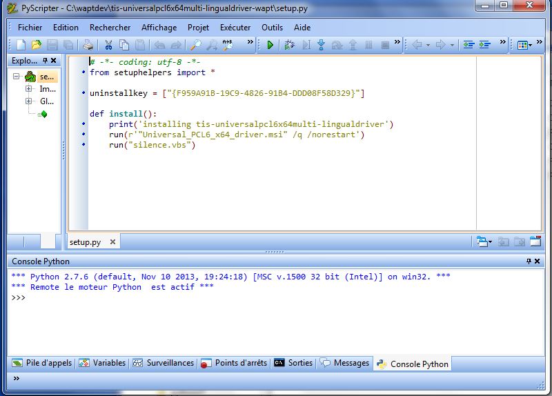Pin the Explorer panel
This screenshot has width=552, height=396.
[x=45, y=61]
